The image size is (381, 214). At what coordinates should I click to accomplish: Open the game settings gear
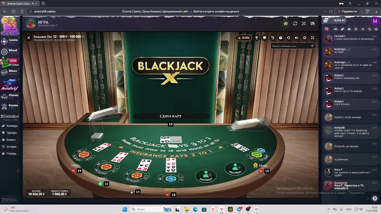305,38
